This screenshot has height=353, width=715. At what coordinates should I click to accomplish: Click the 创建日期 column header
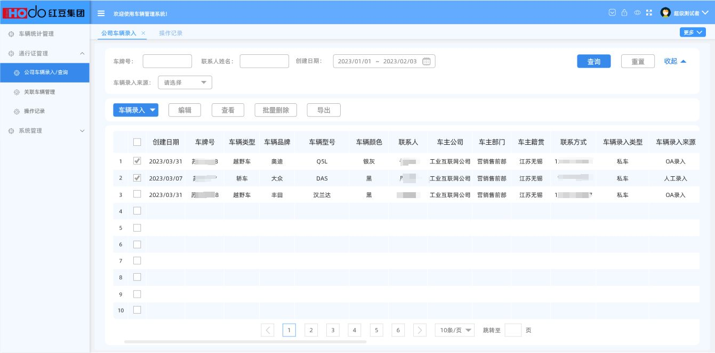point(166,142)
